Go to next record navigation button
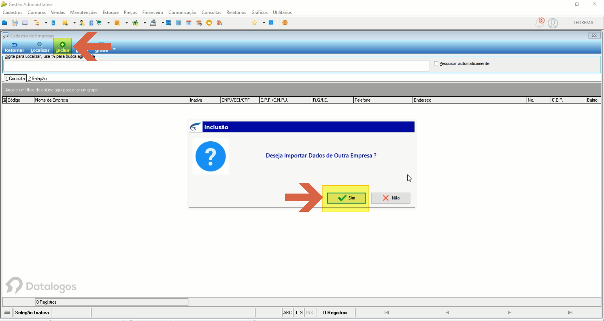604x321 pixels. click(509, 313)
